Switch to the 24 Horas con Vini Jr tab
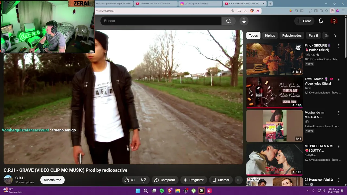Image resolution: width=347 pixels, height=195 pixels. point(155,4)
